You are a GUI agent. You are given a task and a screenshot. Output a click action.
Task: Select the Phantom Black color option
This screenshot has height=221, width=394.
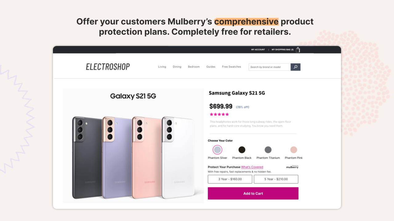[x=242, y=149]
